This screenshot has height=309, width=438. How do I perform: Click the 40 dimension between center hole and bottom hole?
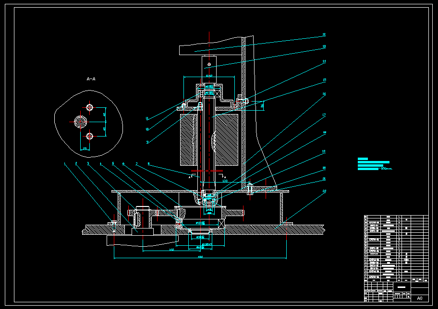[105, 129]
